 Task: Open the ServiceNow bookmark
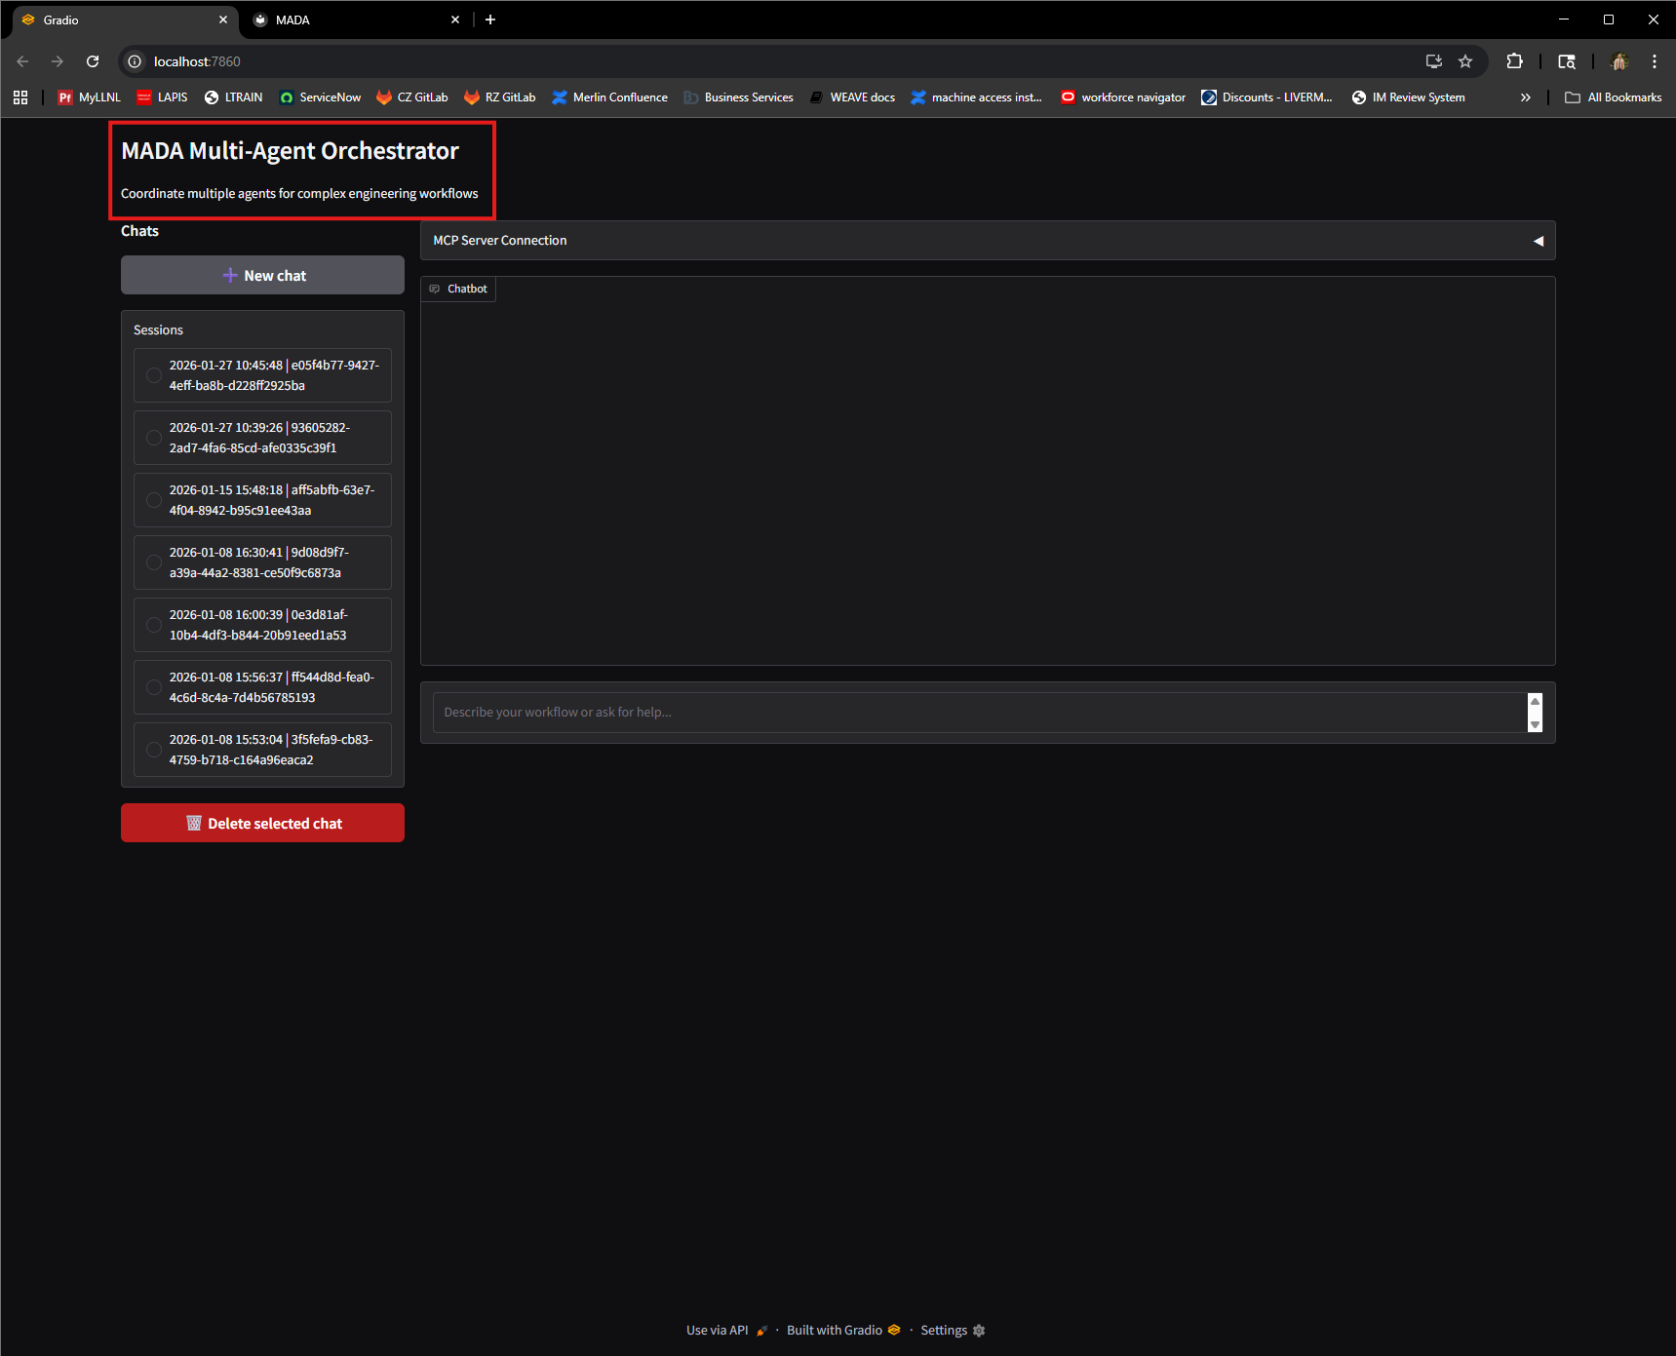click(x=320, y=97)
